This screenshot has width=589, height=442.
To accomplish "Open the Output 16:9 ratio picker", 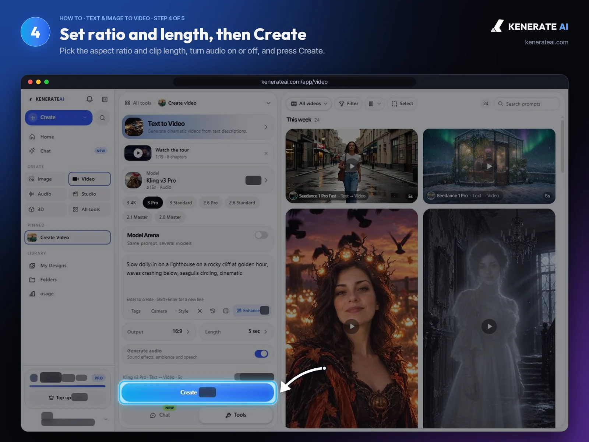I will coord(159,331).
